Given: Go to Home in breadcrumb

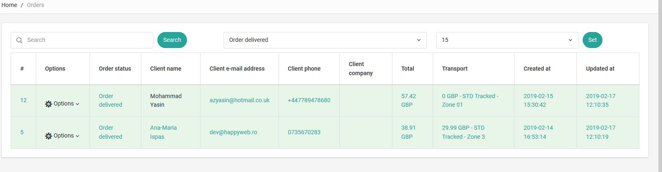Looking at the screenshot, I should tap(9, 5).
